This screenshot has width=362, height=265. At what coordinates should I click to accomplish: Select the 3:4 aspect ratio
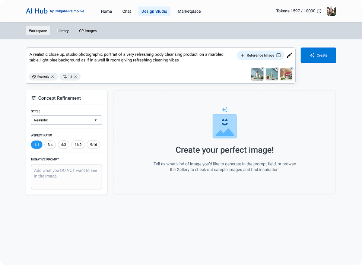[50, 145]
